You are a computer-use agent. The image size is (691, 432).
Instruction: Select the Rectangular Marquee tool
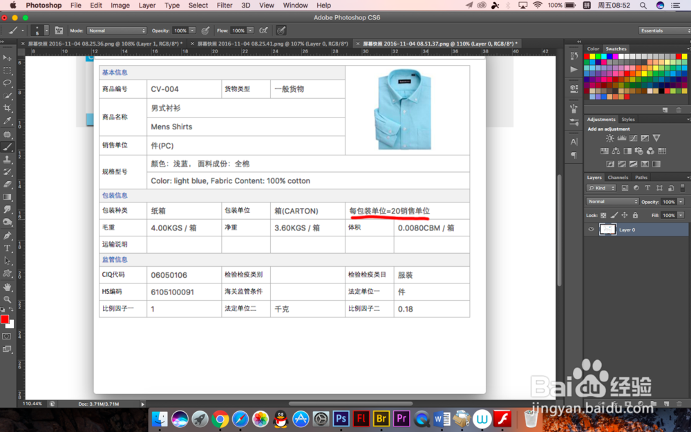[x=7, y=71]
